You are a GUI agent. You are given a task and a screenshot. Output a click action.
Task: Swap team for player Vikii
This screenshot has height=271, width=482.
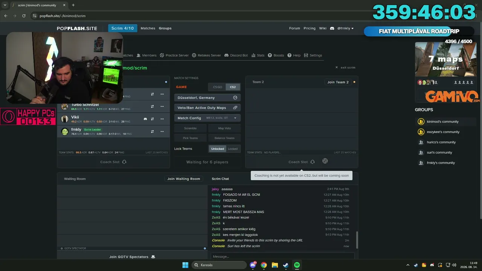(x=152, y=119)
